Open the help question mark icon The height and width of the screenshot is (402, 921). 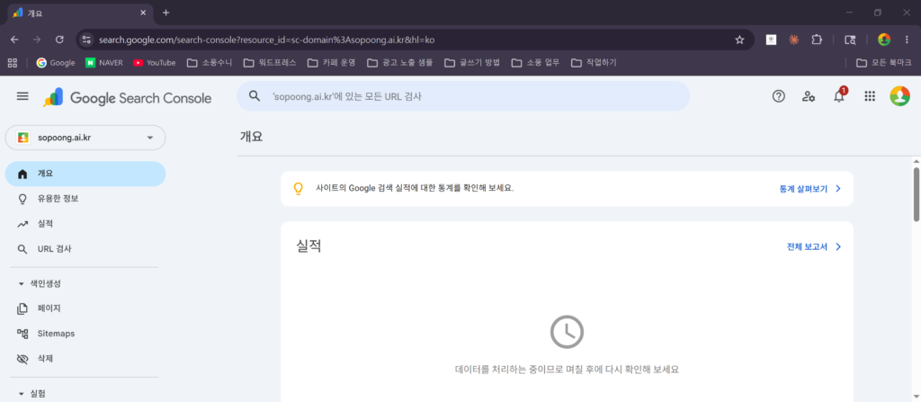click(x=778, y=96)
